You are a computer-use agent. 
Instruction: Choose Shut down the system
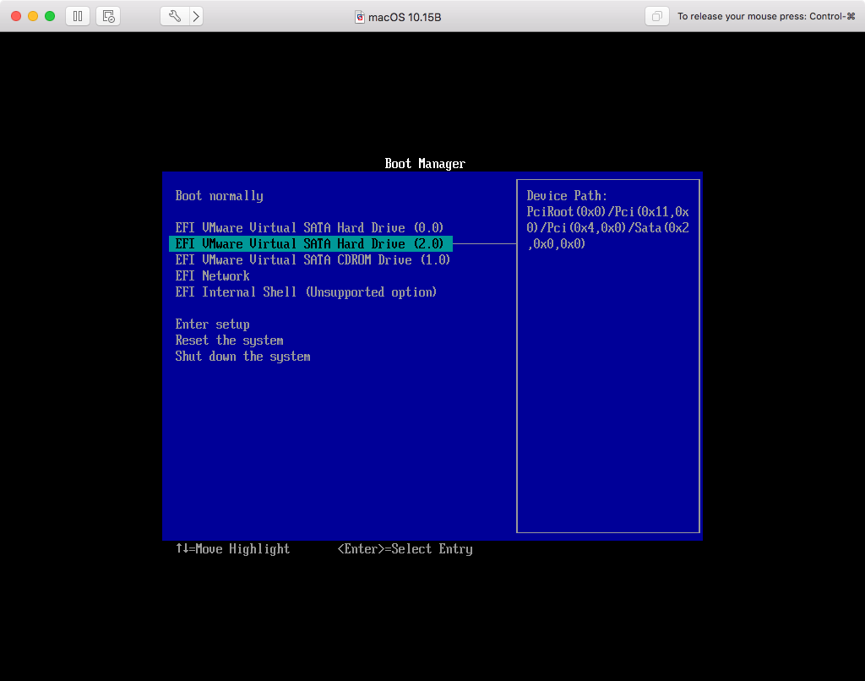point(242,357)
